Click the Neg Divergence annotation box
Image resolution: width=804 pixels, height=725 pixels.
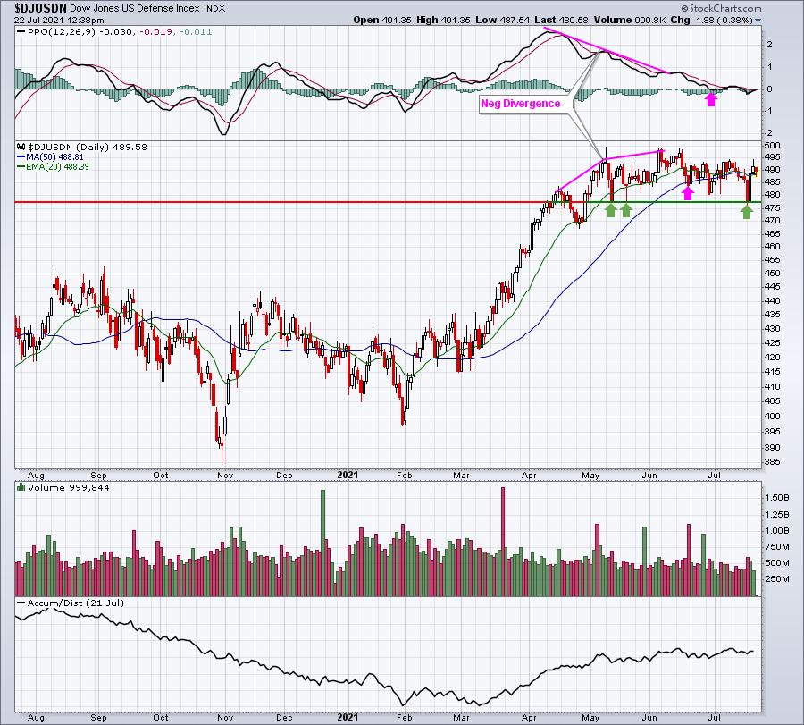[x=520, y=104]
